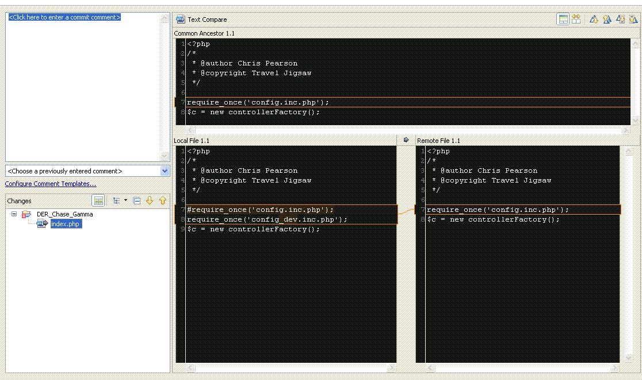Toggle compare pane button in Changes toolbar
Viewport: 642px width, 380px height.
coord(98,201)
